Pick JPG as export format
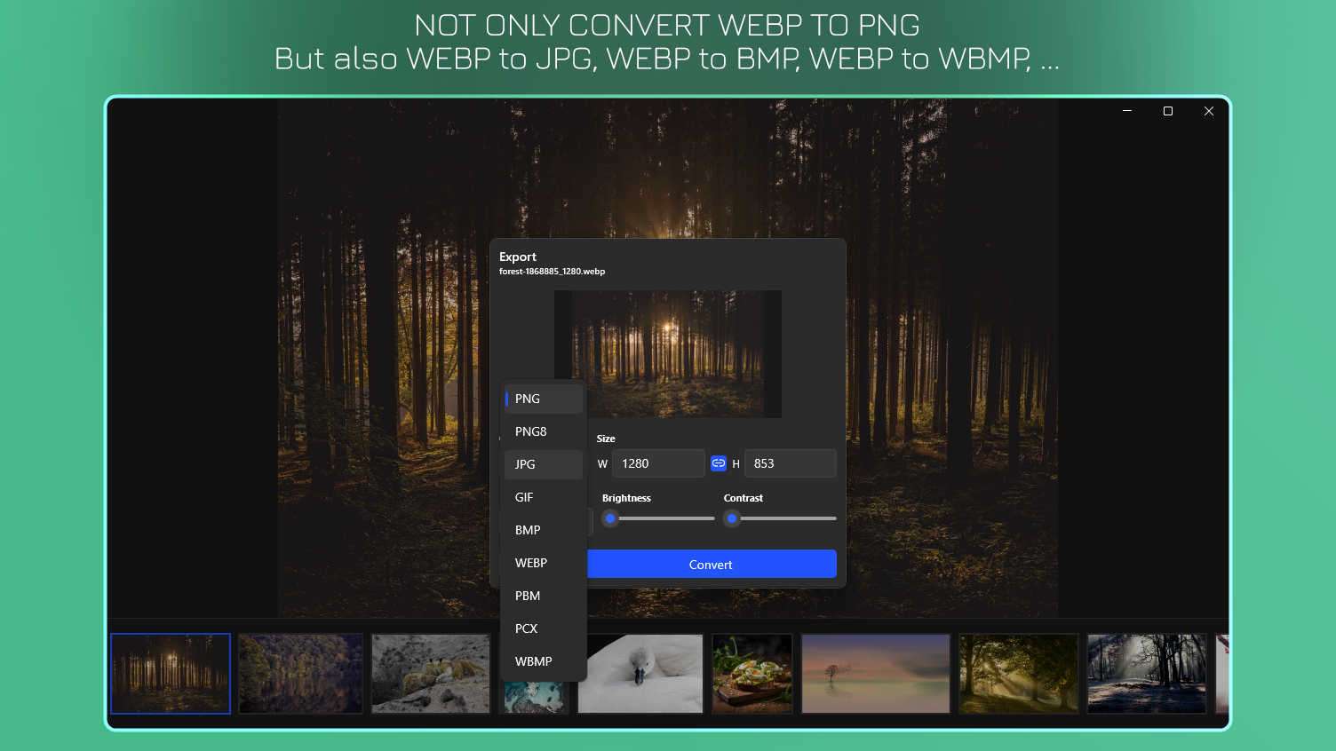This screenshot has width=1336, height=751. (544, 464)
